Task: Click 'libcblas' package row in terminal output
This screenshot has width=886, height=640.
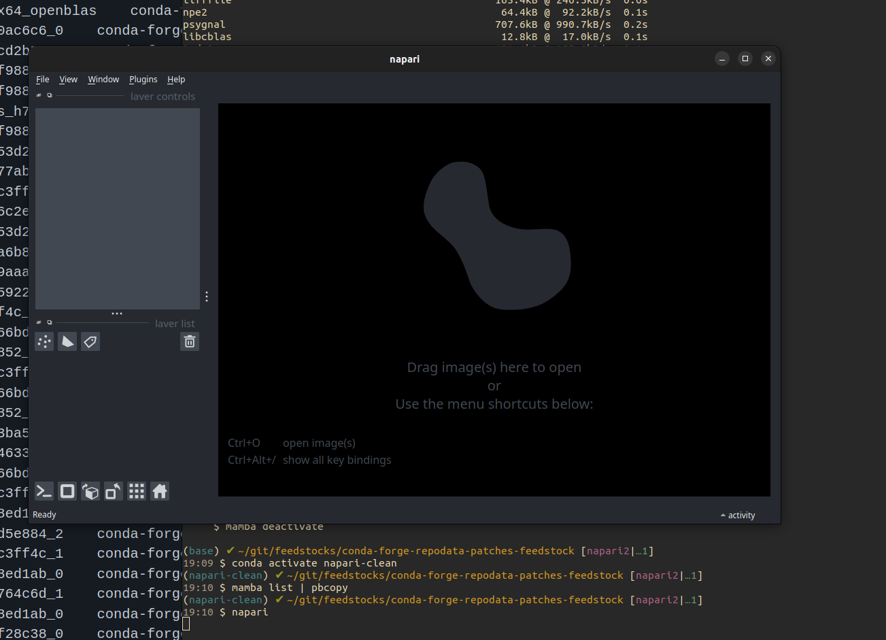Action: [415, 37]
